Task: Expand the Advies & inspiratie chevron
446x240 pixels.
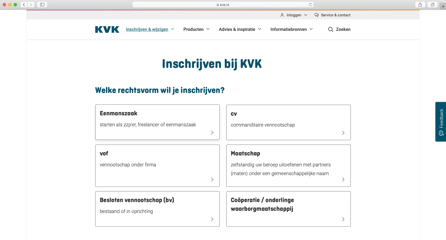Action: (260, 29)
